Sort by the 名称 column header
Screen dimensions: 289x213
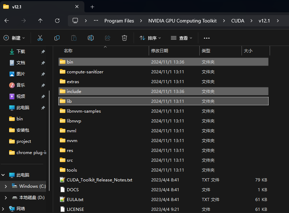[104, 51]
